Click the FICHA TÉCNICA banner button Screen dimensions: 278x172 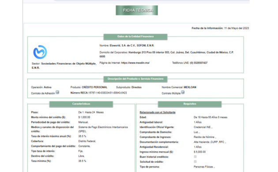[x=137, y=10]
